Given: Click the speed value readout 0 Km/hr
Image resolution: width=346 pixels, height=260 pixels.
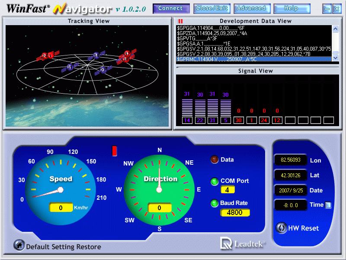Looking at the screenshot, I should (61, 208).
